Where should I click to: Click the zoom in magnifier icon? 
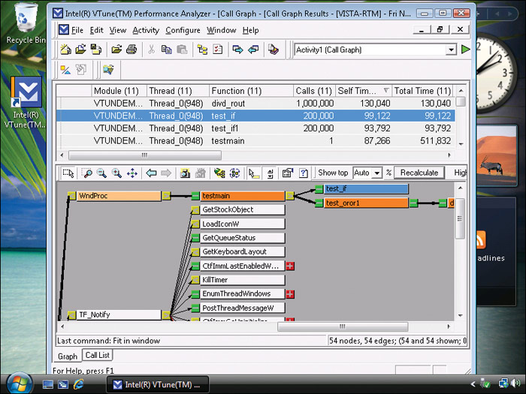click(116, 173)
